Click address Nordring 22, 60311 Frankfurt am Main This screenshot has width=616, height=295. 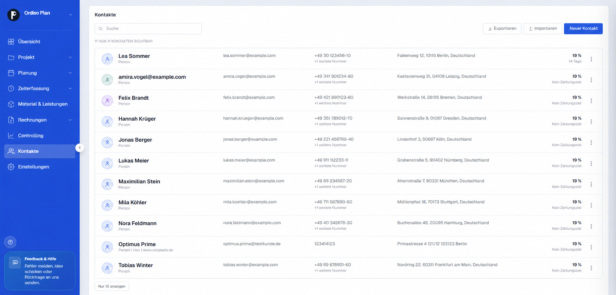(x=447, y=265)
